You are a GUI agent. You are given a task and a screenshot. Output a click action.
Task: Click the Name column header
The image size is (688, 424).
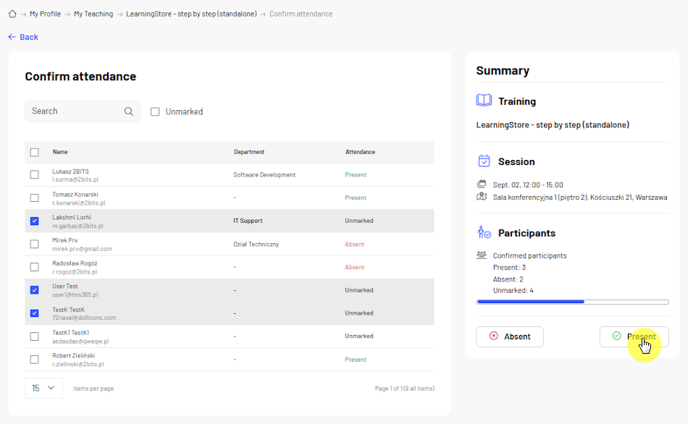[60, 152]
